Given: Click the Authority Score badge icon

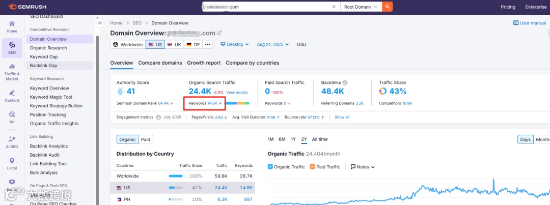Looking at the screenshot, I should click(120, 92).
